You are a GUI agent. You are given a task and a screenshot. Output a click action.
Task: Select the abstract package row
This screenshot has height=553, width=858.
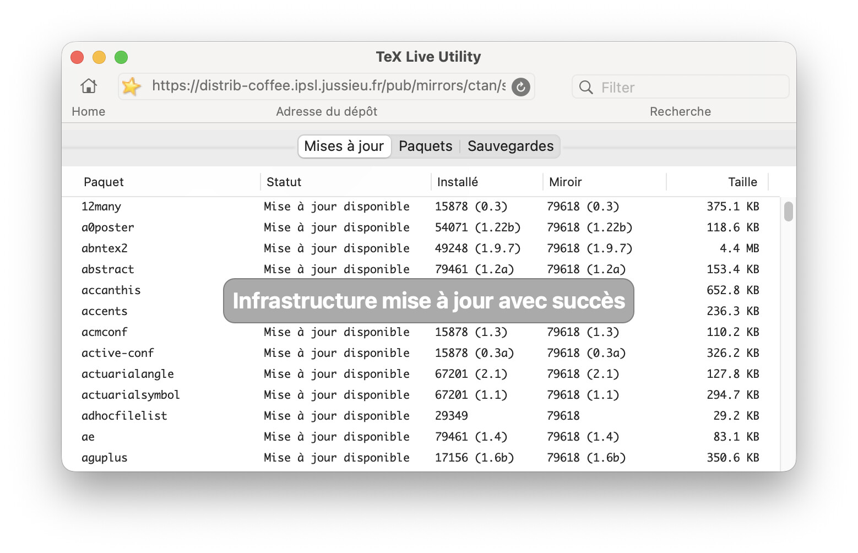pos(421,269)
